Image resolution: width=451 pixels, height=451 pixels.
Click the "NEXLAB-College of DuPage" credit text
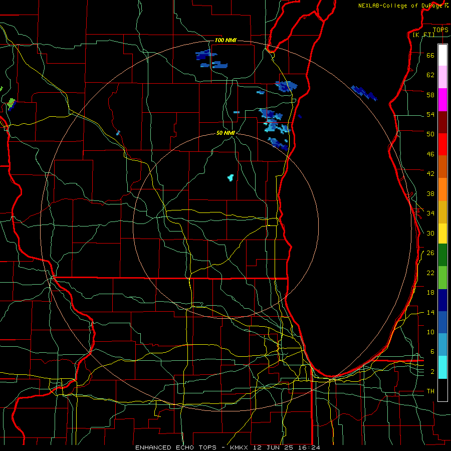click(x=400, y=6)
